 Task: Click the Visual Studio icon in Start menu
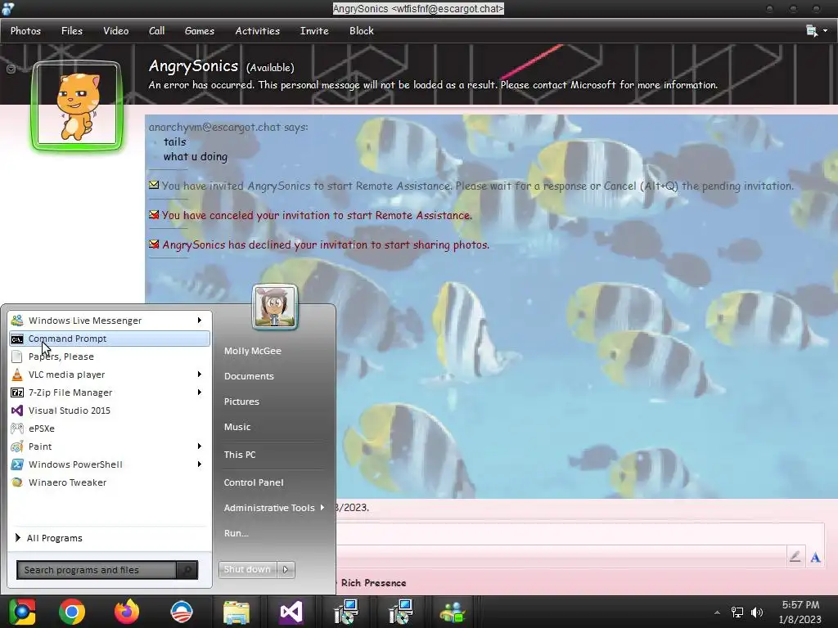(17, 410)
